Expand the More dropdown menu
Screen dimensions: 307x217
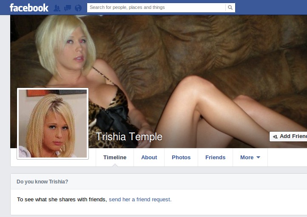(x=250, y=158)
